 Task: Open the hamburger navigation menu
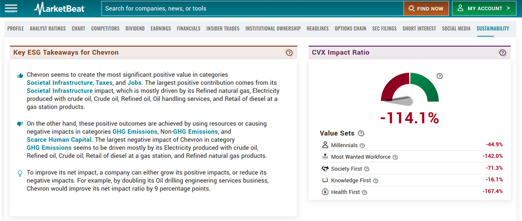click(x=11, y=9)
